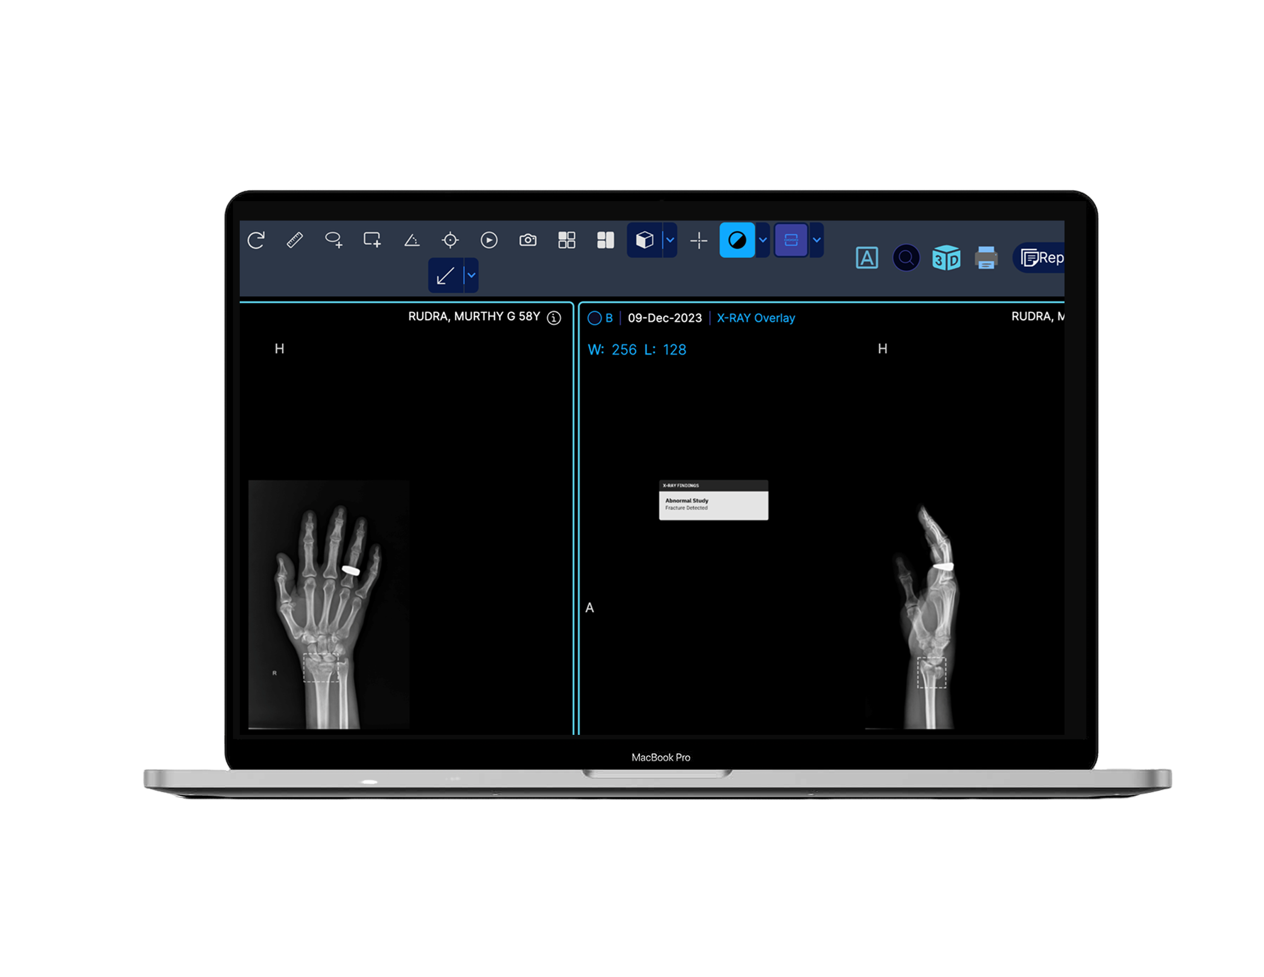Click the printer icon

(x=986, y=258)
